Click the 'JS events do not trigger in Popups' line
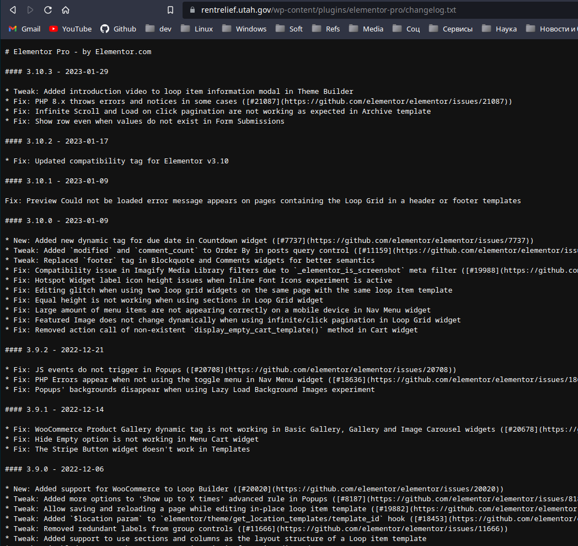This screenshot has width=578, height=546. (x=231, y=370)
